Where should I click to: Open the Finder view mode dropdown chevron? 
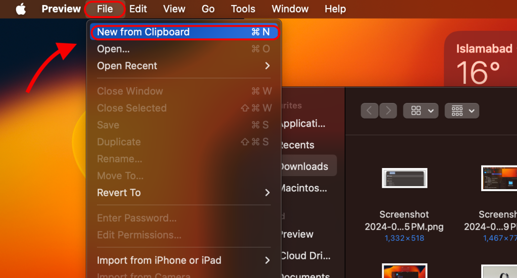[x=431, y=111]
